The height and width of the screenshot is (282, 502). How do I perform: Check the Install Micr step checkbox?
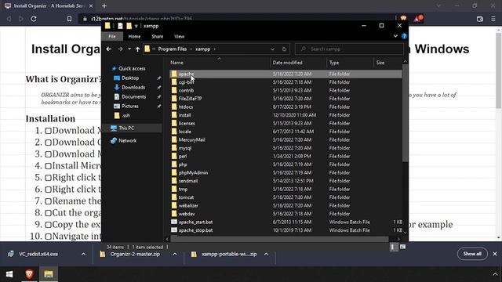coord(48,166)
